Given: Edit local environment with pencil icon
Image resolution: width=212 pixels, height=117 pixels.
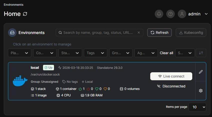Looking at the screenshot, I should tap(201, 72).
